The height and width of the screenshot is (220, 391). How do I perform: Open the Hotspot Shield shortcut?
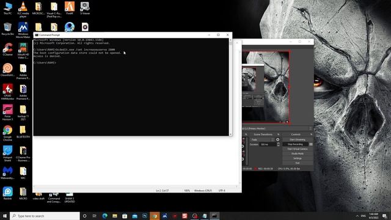pos(7,153)
